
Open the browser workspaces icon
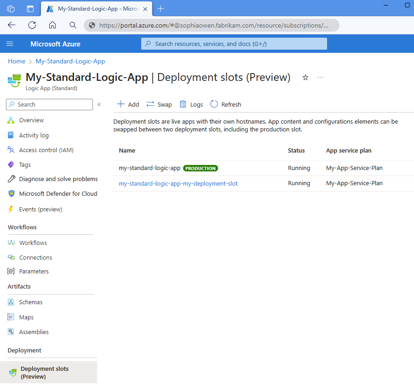[11, 9]
